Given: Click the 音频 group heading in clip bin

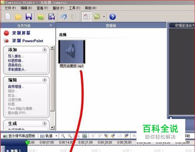Looking at the screenshot, I should pos(63,35).
